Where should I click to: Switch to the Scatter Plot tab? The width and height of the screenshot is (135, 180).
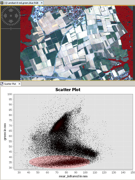pos(10,84)
